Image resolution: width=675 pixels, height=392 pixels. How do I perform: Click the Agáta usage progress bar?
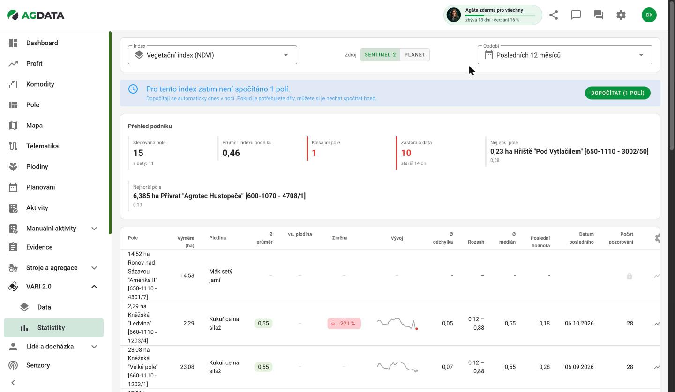pos(500,15)
